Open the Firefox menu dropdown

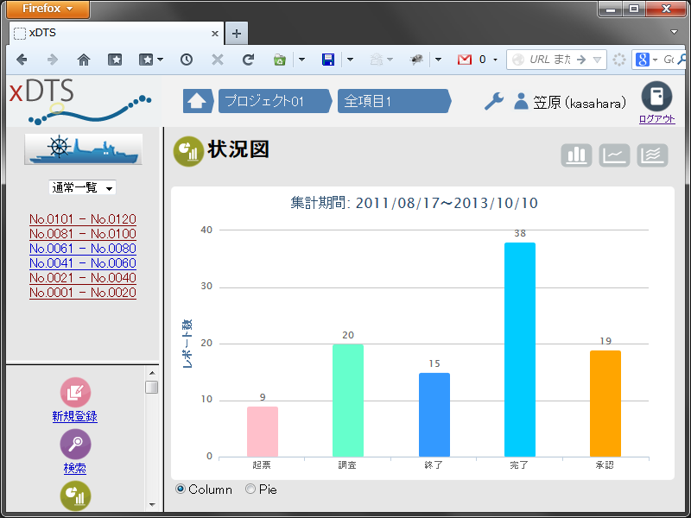coord(48,9)
